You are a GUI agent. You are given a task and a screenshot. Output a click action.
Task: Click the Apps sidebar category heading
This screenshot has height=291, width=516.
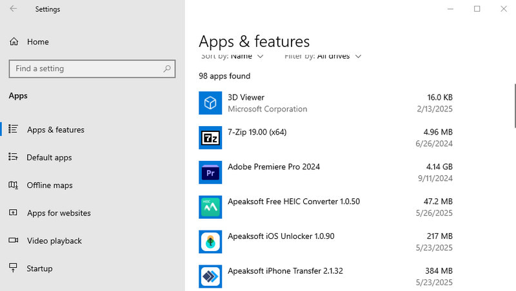point(18,96)
